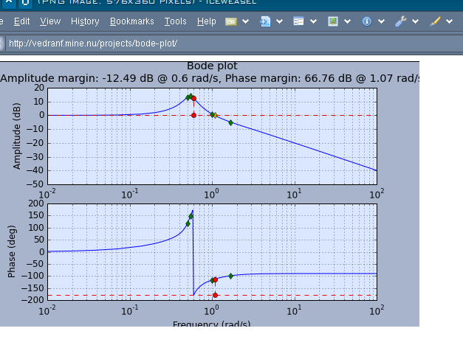The width and height of the screenshot is (463, 348).
Task: Expand the paintbrush icon dropdown arrow
Action: point(449,21)
